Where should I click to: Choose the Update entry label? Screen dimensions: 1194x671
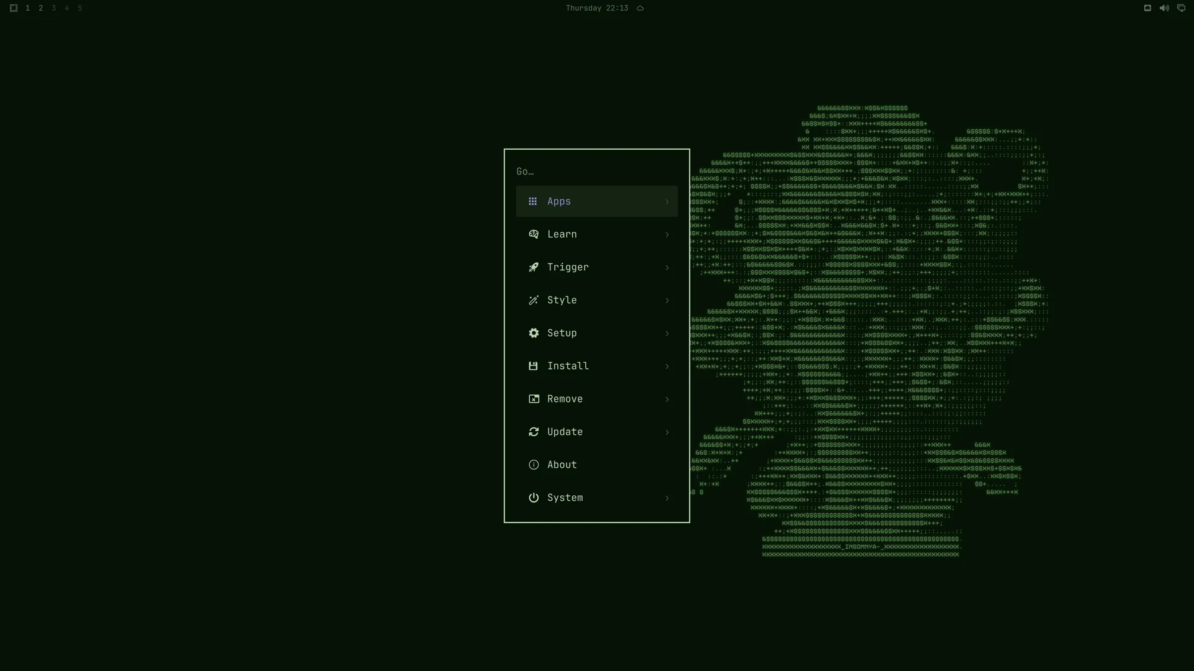[x=565, y=432]
